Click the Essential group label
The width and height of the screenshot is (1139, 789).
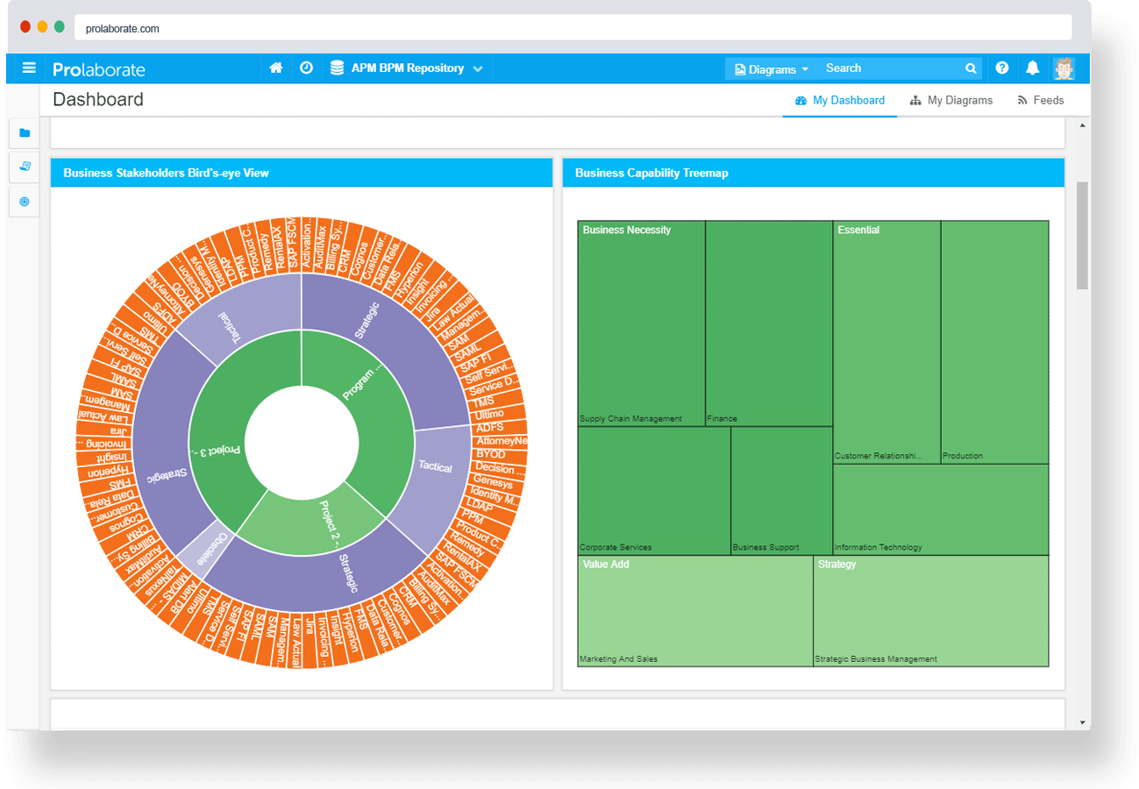(858, 230)
